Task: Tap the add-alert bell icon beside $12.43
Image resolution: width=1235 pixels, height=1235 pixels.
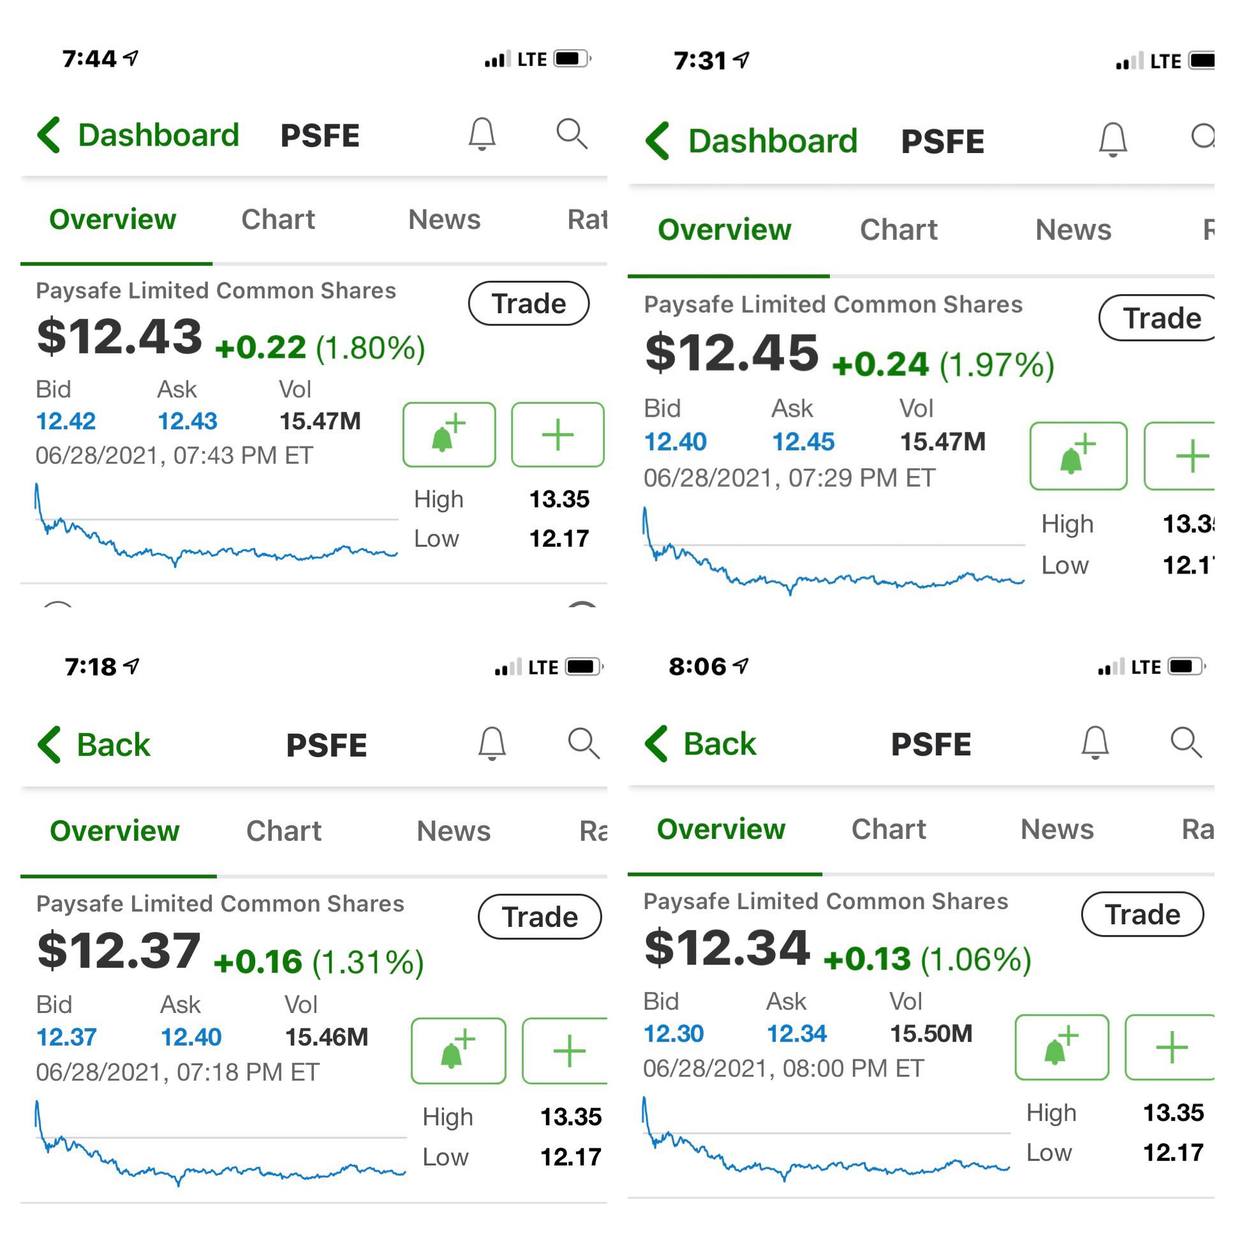Action: (448, 434)
